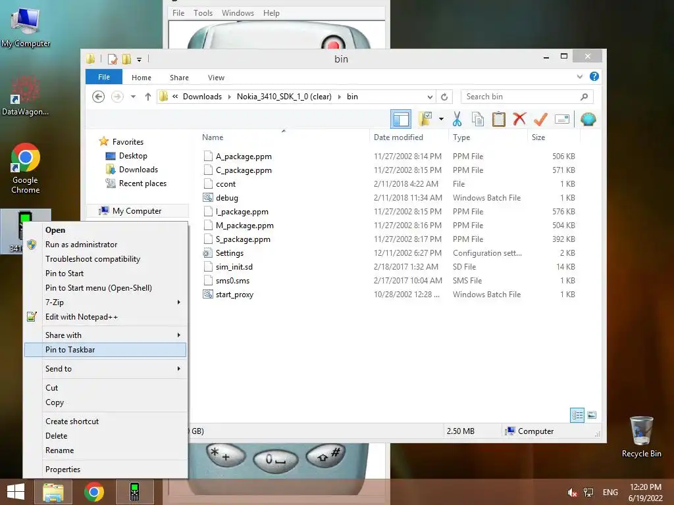
Task: Click Windows Start button on taskbar
Action: 16,492
